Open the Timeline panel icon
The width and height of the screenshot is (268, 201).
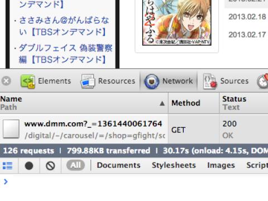click(262, 82)
